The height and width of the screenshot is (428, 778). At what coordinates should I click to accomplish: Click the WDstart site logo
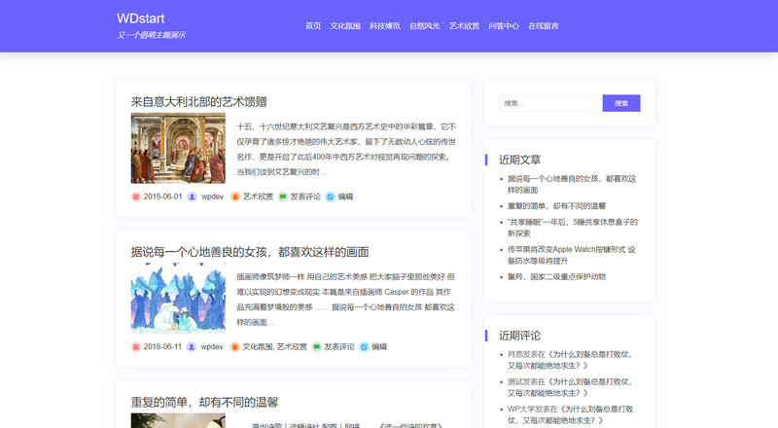click(x=146, y=18)
